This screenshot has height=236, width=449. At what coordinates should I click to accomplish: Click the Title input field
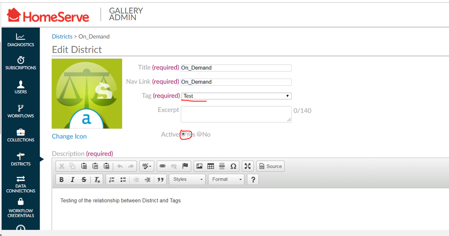click(236, 68)
